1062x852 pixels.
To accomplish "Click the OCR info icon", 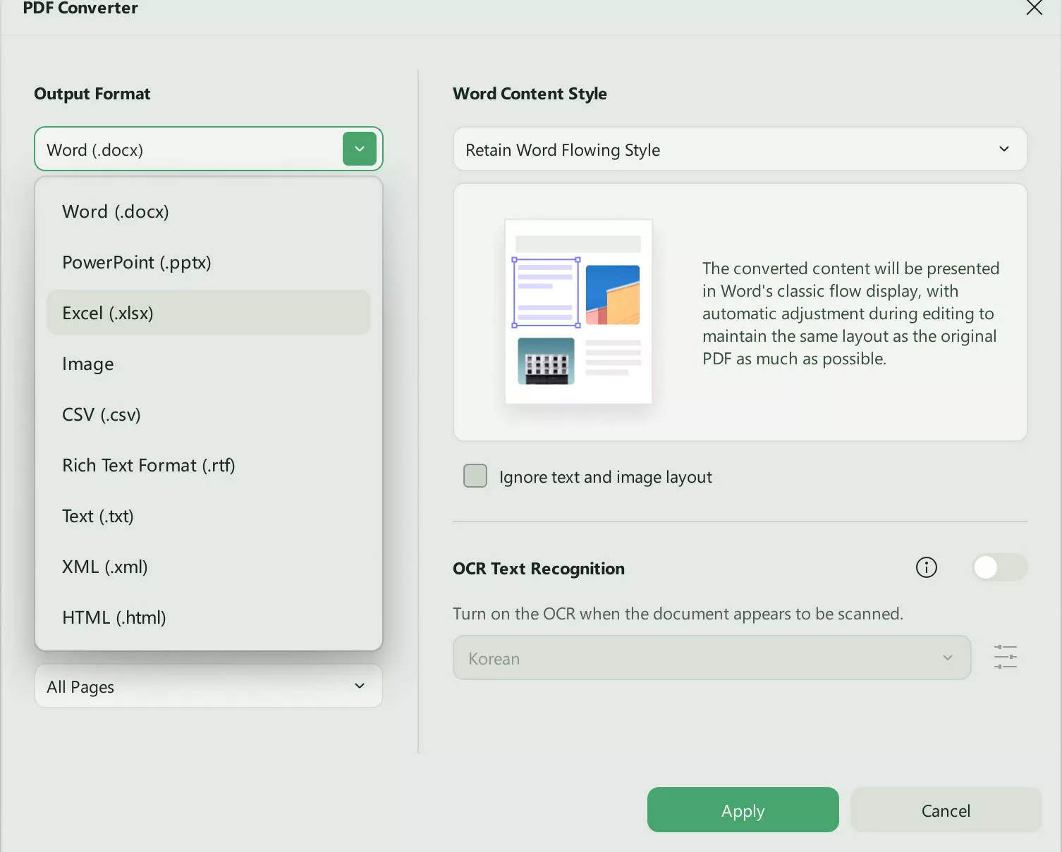I will click(926, 567).
